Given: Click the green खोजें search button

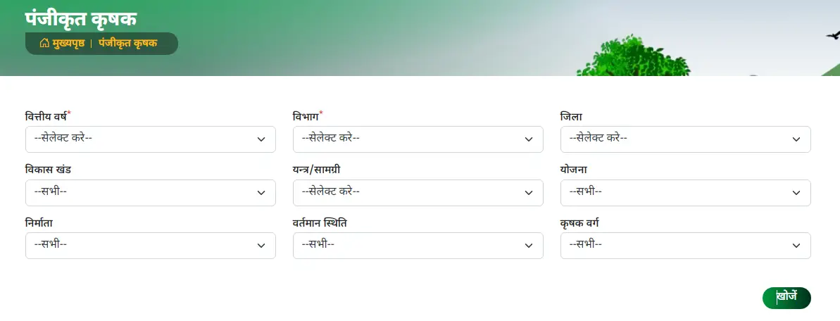Looking at the screenshot, I should click(x=786, y=298).
